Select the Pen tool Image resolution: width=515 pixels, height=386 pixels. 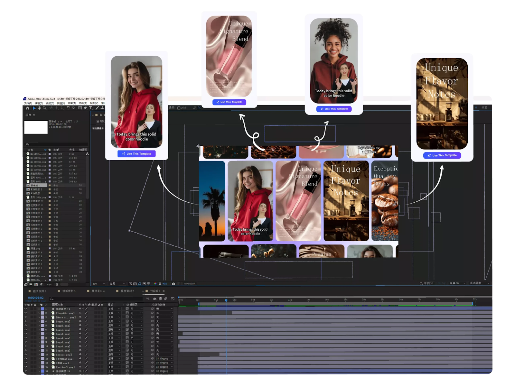pos(85,108)
